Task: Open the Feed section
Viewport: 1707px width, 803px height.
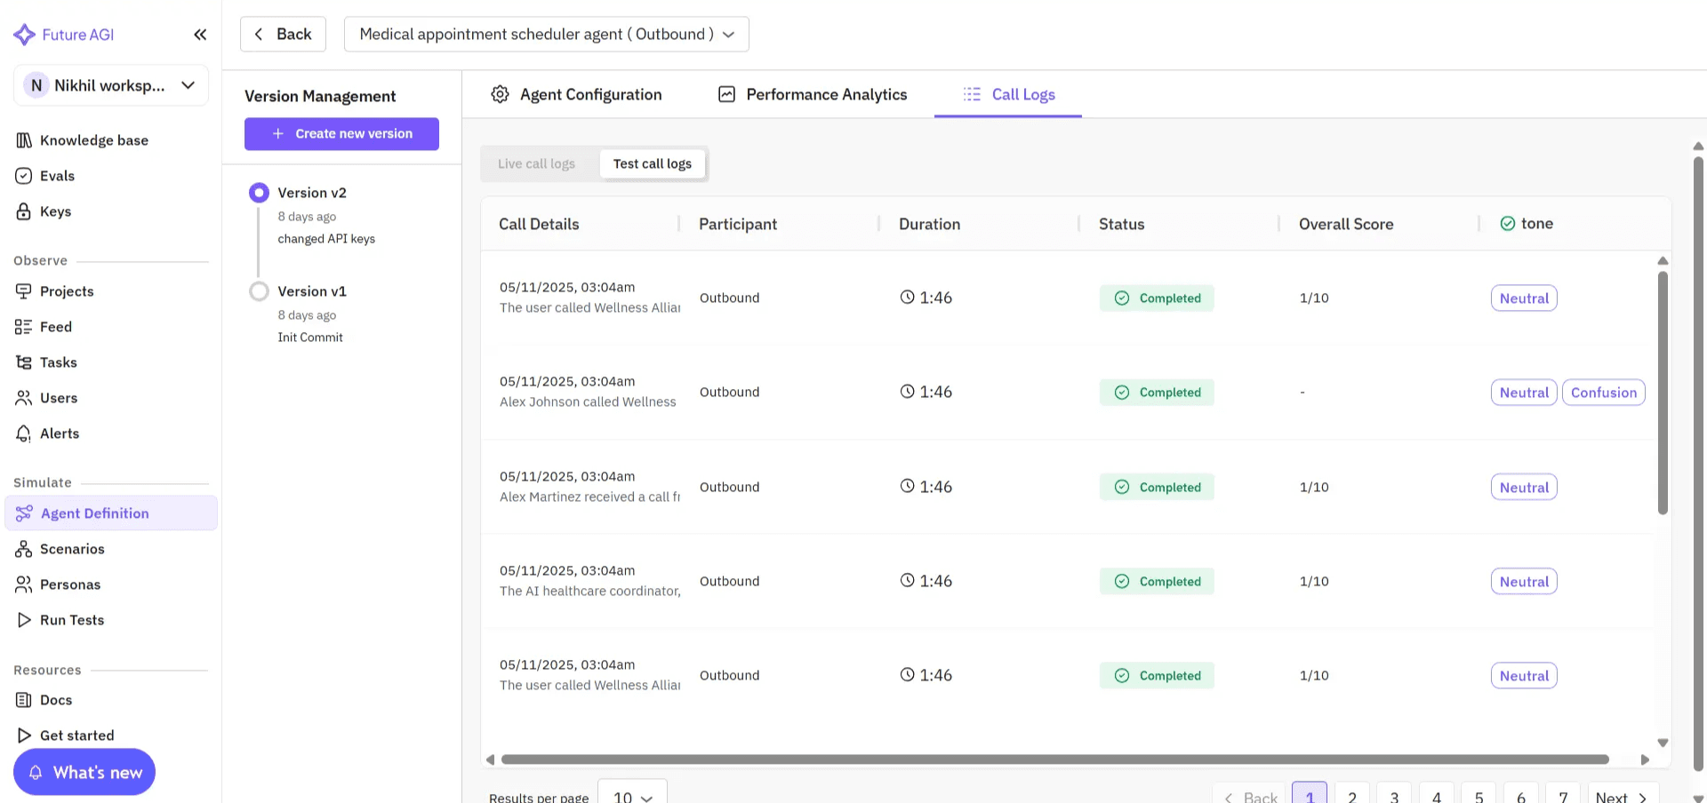Action: click(55, 327)
